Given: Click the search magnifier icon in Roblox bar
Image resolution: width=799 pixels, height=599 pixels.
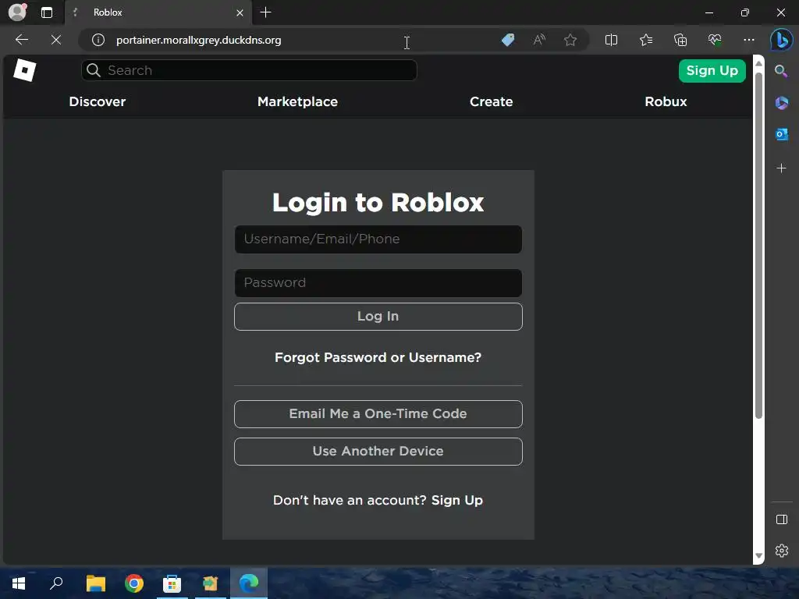Looking at the screenshot, I should 94,70.
